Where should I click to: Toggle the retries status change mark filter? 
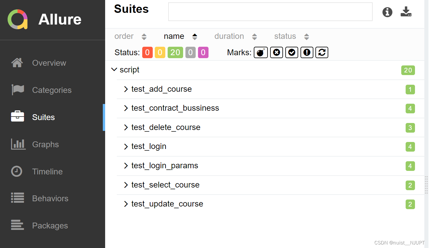coord(322,53)
